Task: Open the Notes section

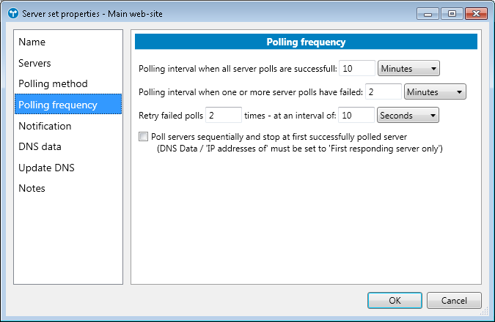Action: [x=32, y=188]
